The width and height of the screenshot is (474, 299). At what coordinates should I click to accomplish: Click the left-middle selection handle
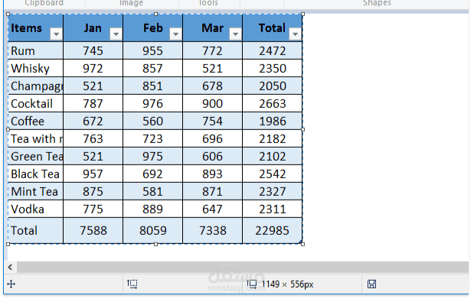[8, 129]
